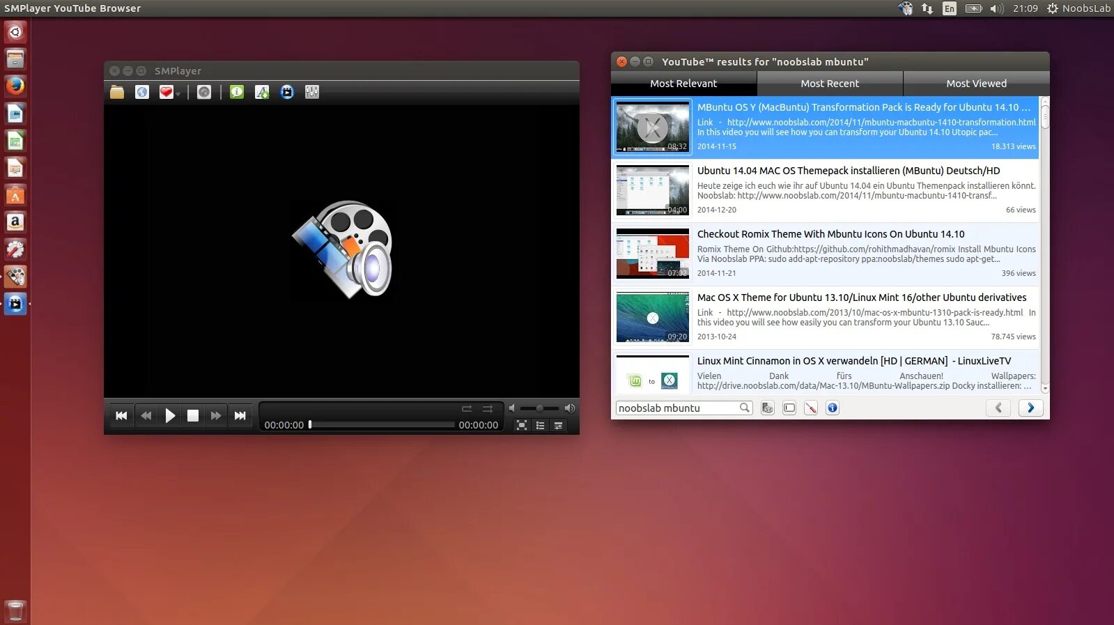Click the 'MBuntu OS Y (MacBuntu) Transformation Pack' title
This screenshot has height=625, width=1114.
tap(863, 107)
